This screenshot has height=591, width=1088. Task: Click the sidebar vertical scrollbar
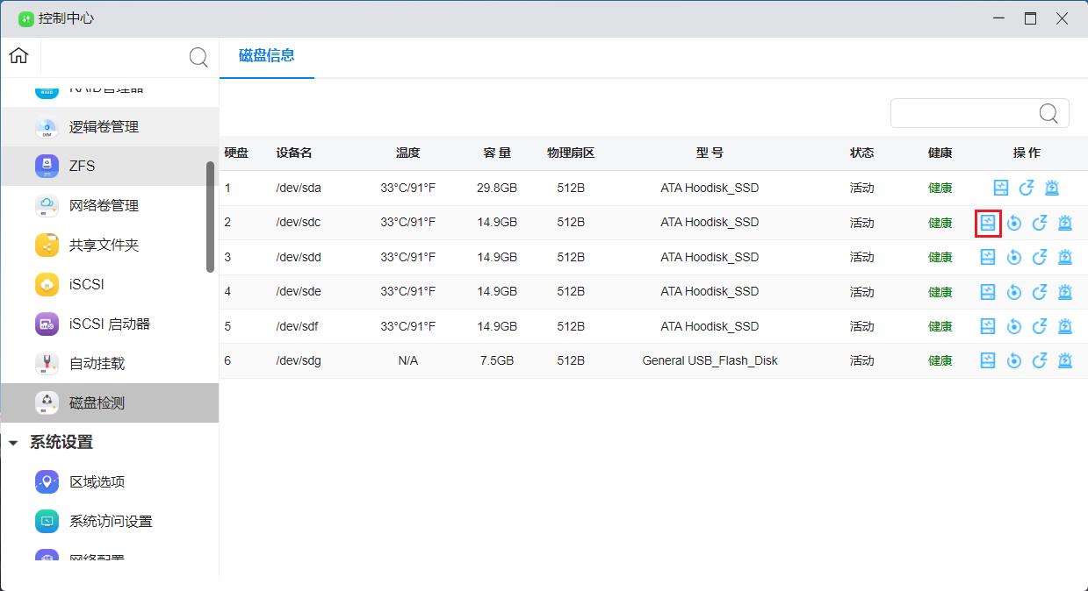210,217
